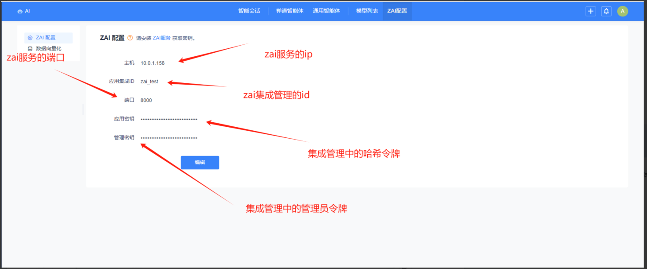The height and width of the screenshot is (269, 647).
Task: Open the 通用智能体 tab
Action: click(326, 11)
